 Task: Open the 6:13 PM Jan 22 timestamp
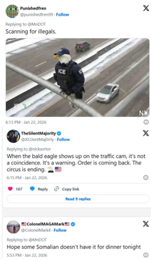pos(26,122)
